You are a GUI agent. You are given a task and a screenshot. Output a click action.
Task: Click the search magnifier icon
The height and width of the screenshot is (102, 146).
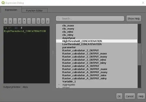59,19
